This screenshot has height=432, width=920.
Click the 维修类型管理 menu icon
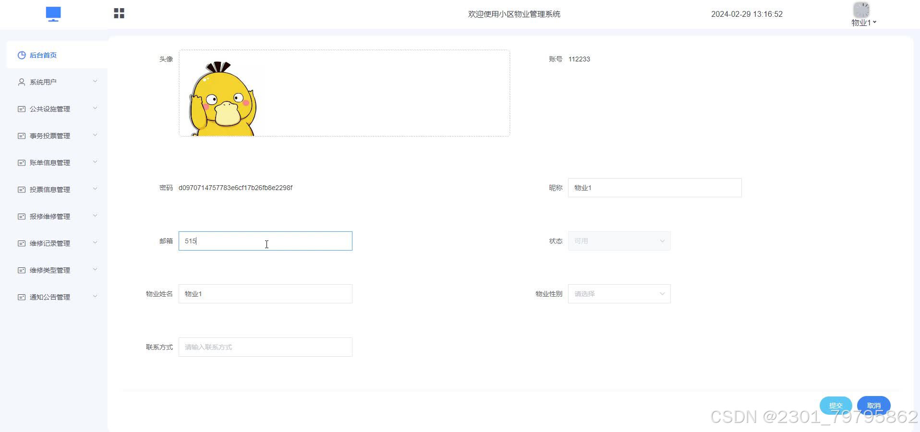coord(22,270)
